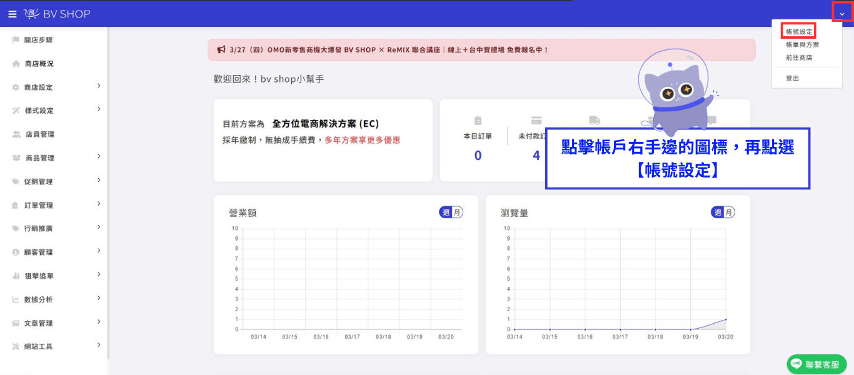
Task: Switch 瀏覽量 chart toggle to 月
Action: click(x=729, y=212)
